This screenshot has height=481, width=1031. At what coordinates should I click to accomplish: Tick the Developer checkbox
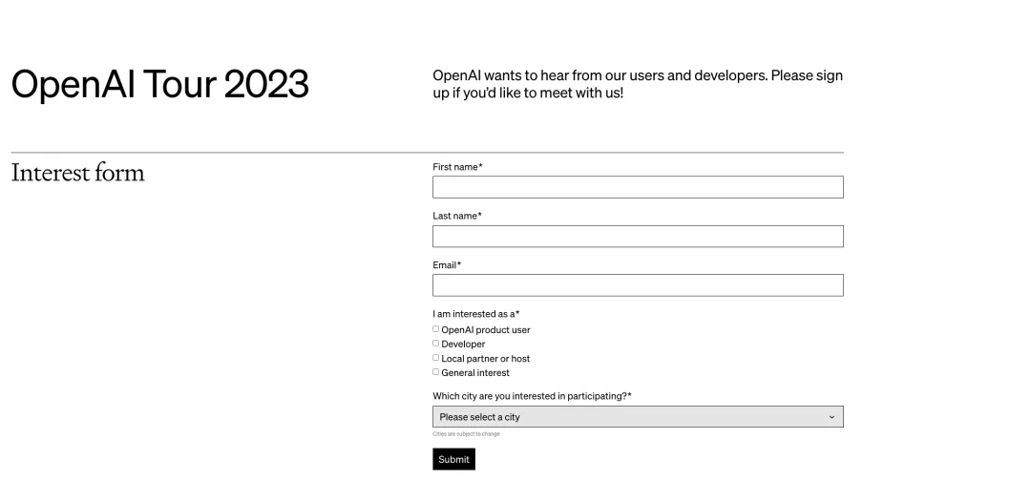pyautogui.click(x=436, y=344)
